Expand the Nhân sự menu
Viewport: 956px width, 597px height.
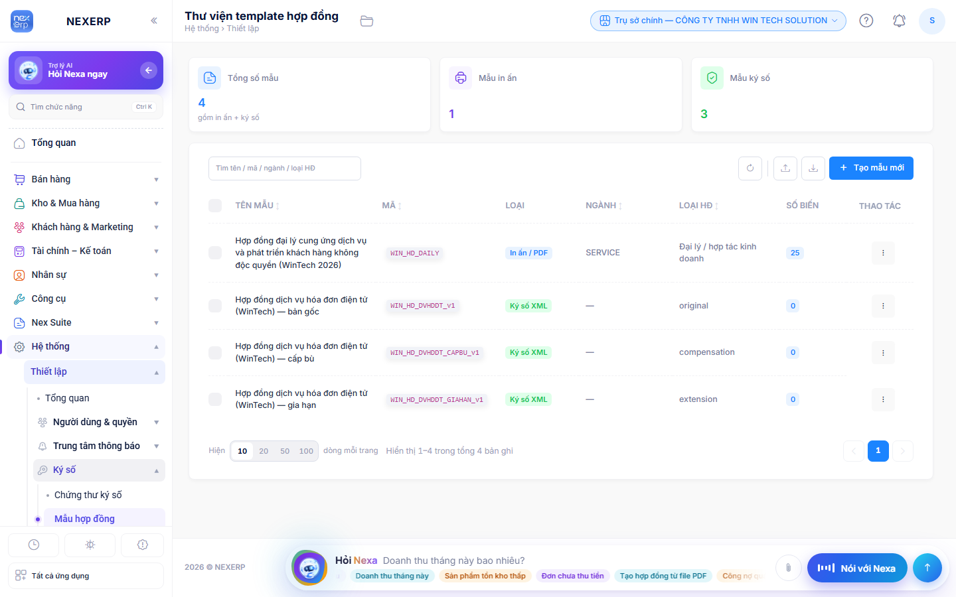click(x=86, y=275)
